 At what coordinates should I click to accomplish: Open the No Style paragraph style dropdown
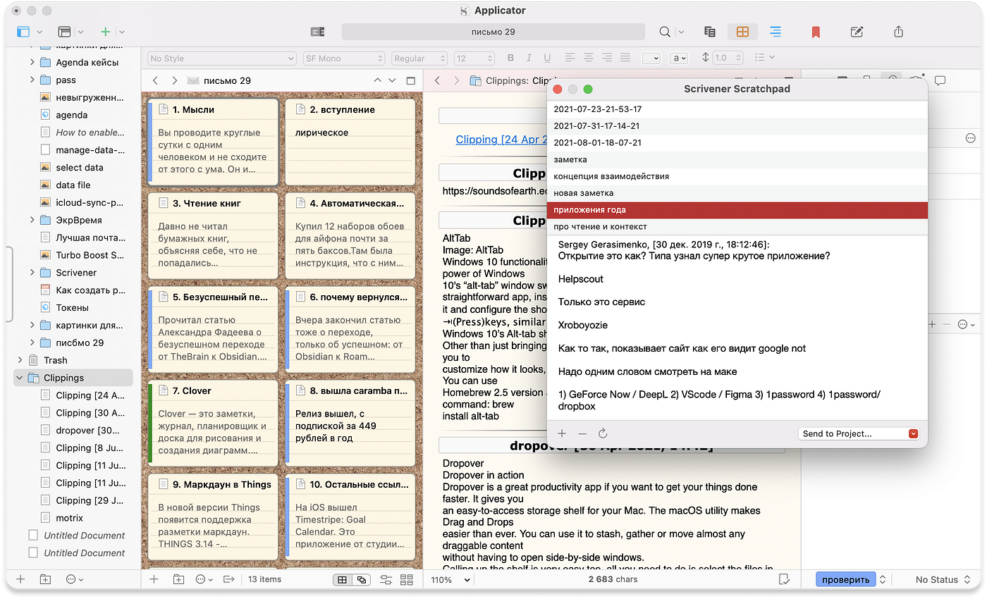point(222,58)
